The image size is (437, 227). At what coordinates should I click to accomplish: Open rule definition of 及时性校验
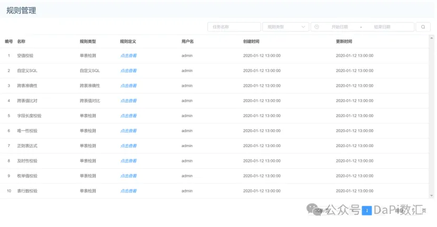128,161
